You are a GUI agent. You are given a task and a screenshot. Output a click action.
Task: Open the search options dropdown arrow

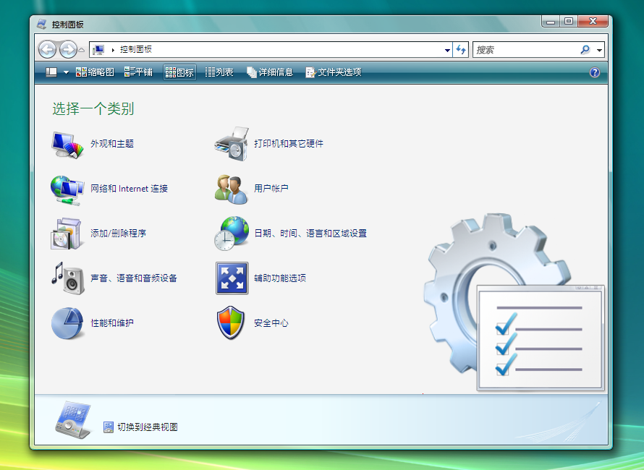(600, 50)
